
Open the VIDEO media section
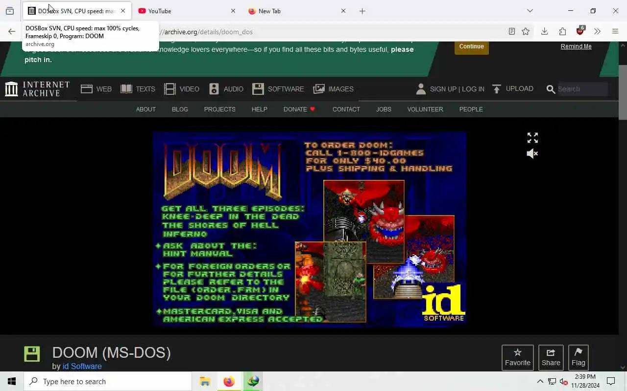(x=182, y=89)
